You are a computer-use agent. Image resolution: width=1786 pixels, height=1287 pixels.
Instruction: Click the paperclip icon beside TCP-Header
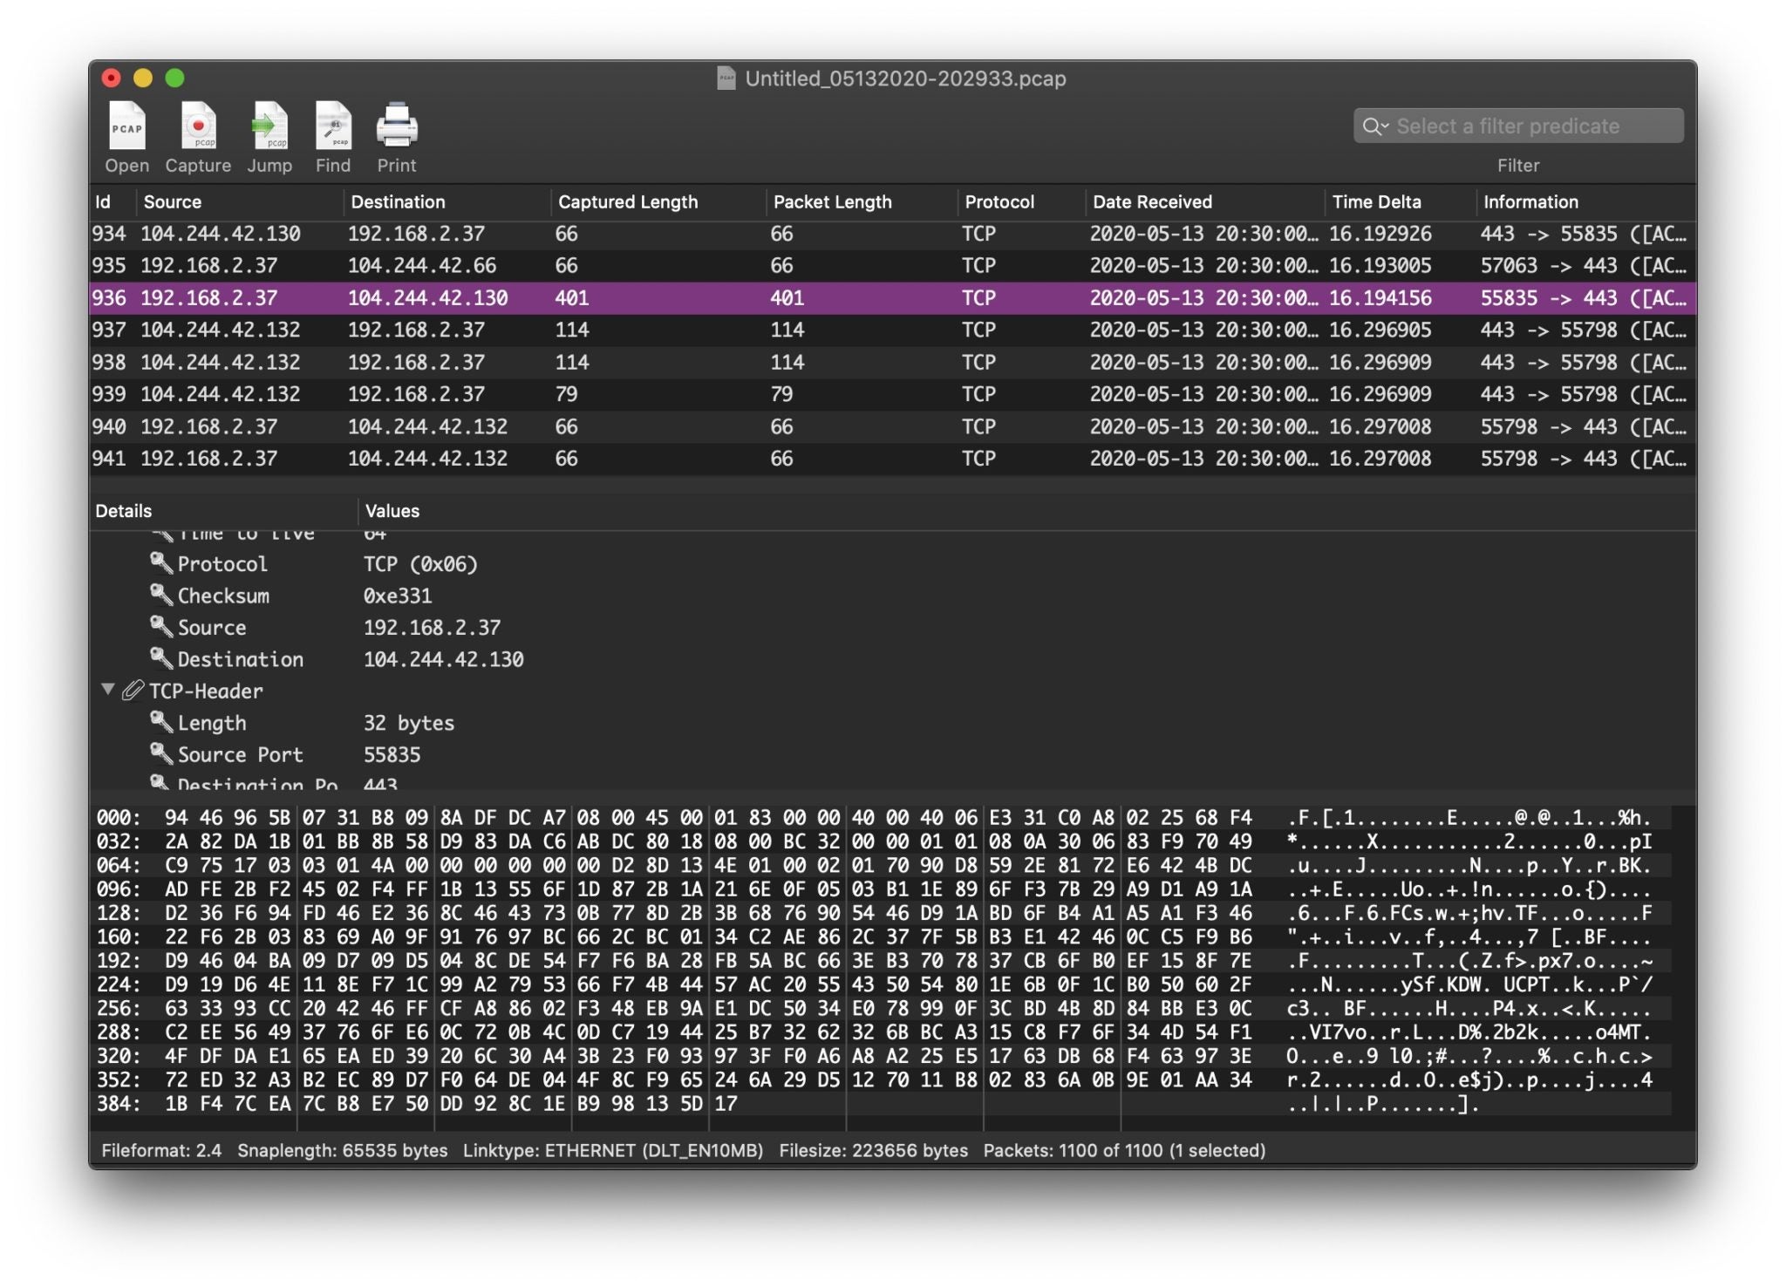pyautogui.click(x=133, y=691)
